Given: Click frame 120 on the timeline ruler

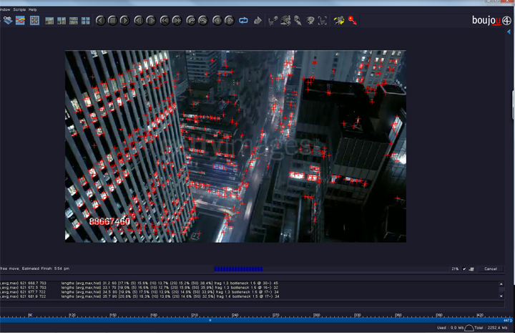Looking at the screenshot, I should 72,315.
